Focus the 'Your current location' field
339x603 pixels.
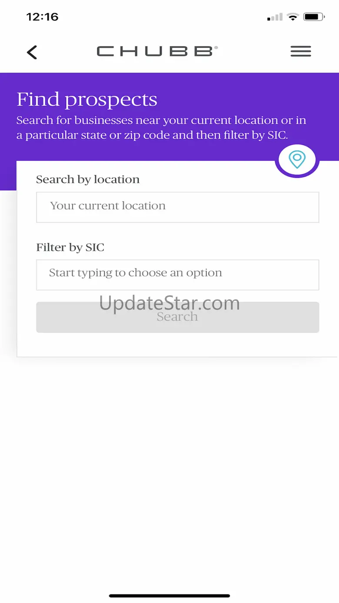(x=177, y=207)
